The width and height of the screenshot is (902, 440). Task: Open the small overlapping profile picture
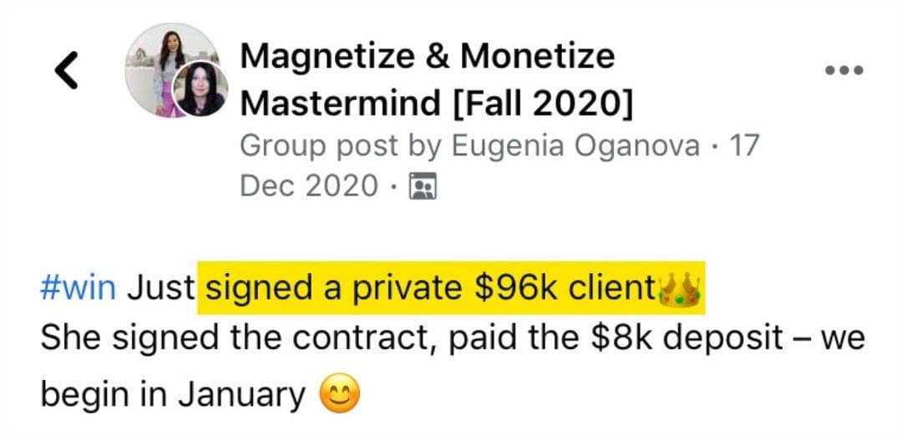[201, 89]
